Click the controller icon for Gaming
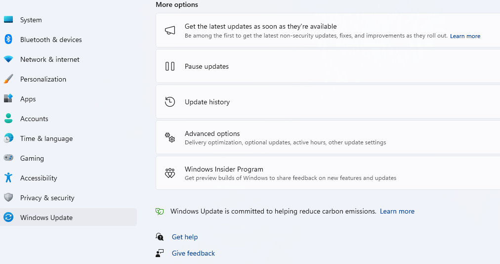 point(8,158)
